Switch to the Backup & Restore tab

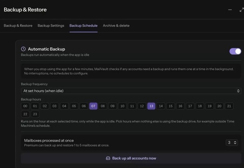tap(18, 26)
